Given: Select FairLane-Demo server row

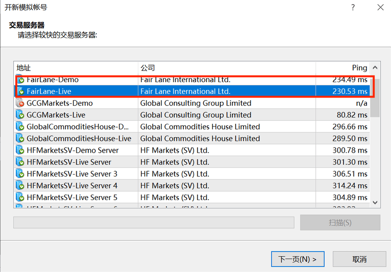Looking at the screenshot, I should pos(192,79).
